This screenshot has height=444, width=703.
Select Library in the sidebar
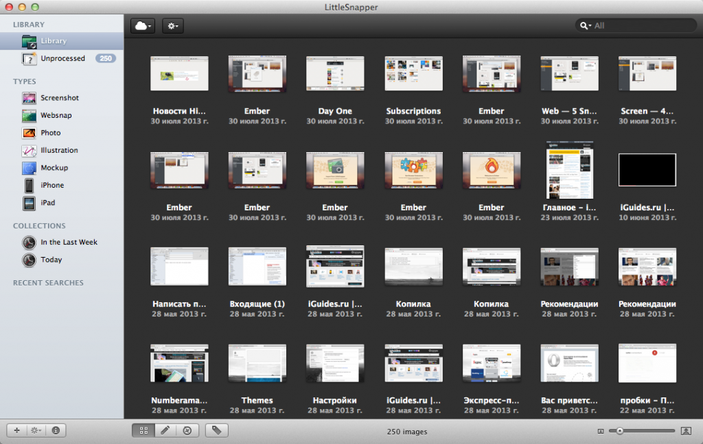(x=53, y=41)
